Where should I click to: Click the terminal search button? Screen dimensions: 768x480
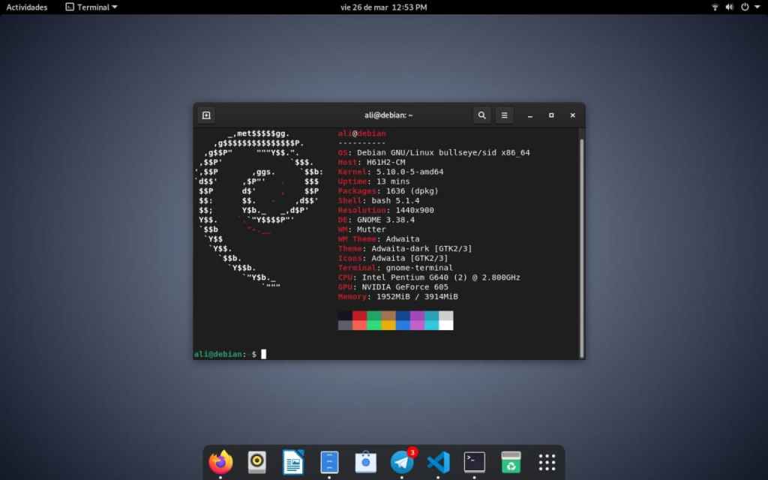point(481,115)
